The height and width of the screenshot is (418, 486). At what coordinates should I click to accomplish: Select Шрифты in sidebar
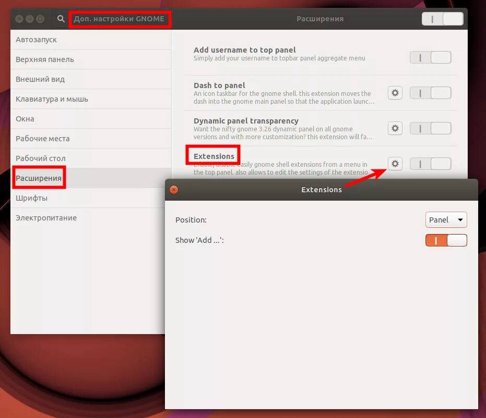[88, 198]
